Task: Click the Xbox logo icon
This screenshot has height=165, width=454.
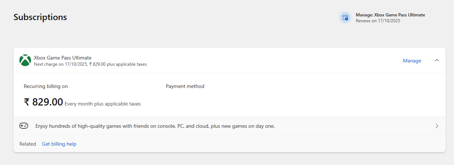Action: click(x=25, y=61)
